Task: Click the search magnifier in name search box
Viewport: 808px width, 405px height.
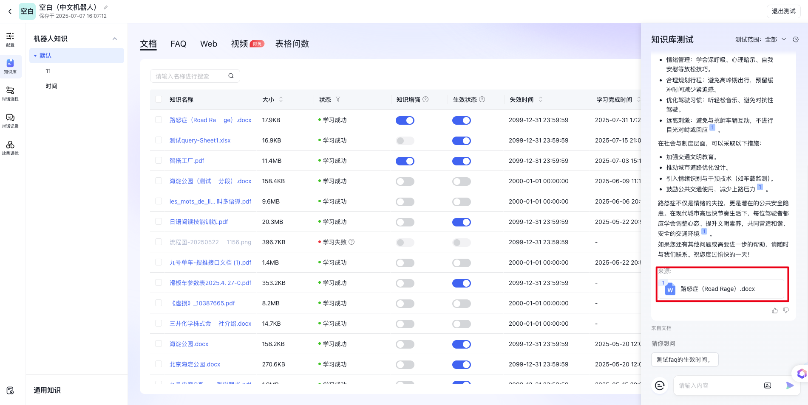Action: click(x=231, y=76)
